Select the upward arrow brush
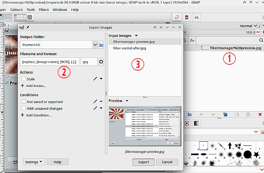264x173 pixels. pyautogui.click(x=230, y=145)
